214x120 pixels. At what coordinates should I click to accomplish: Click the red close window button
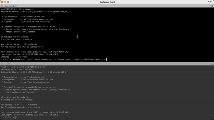click(2, 2)
